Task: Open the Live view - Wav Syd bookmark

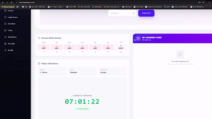Action: tap(37, 7)
